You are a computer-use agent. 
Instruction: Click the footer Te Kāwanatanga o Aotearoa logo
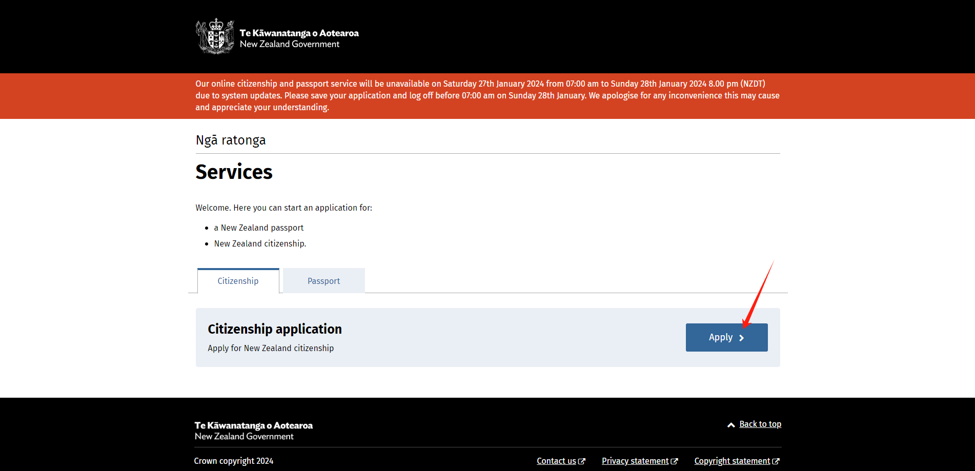pos(254,431)
